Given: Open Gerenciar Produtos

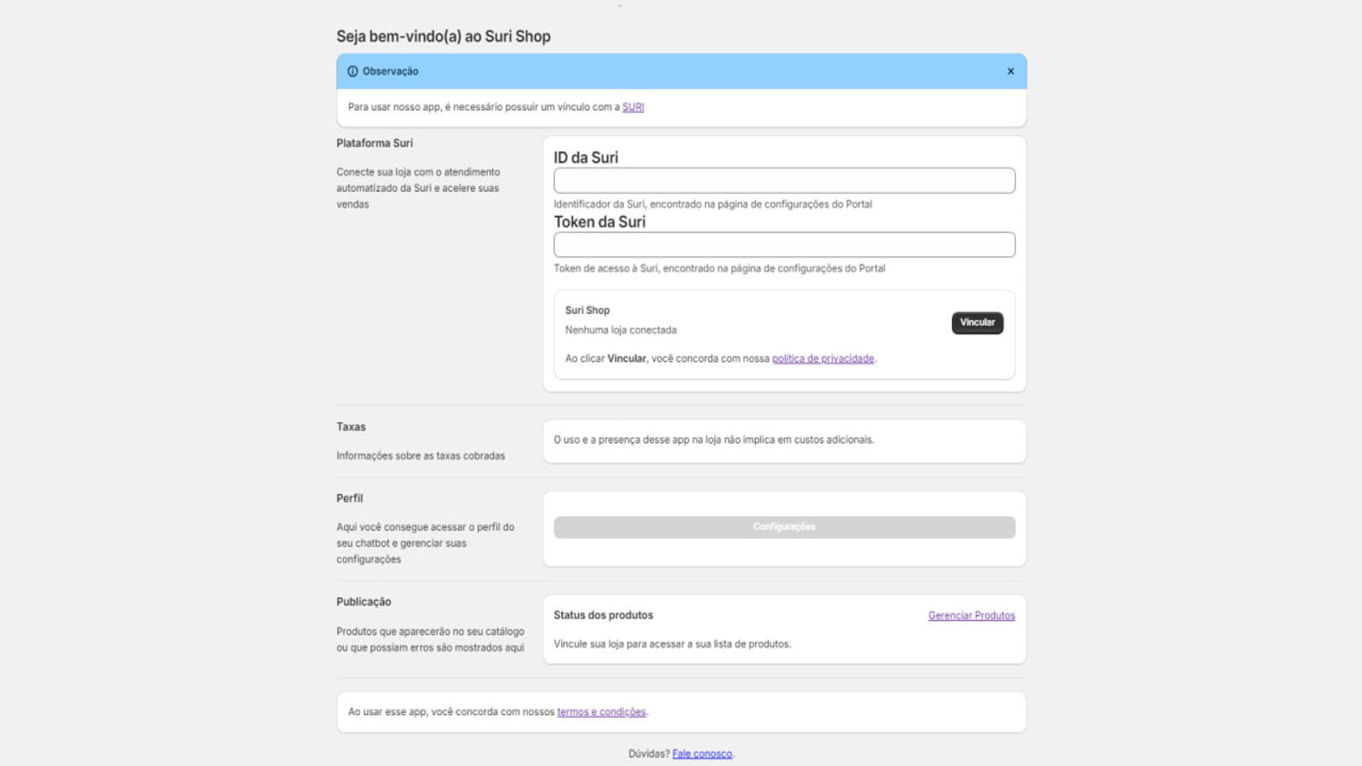Looking at the screenshot, I should tap(971, 615).
